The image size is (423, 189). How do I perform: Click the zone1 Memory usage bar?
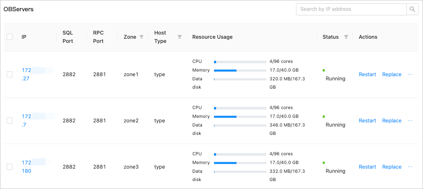240,70
